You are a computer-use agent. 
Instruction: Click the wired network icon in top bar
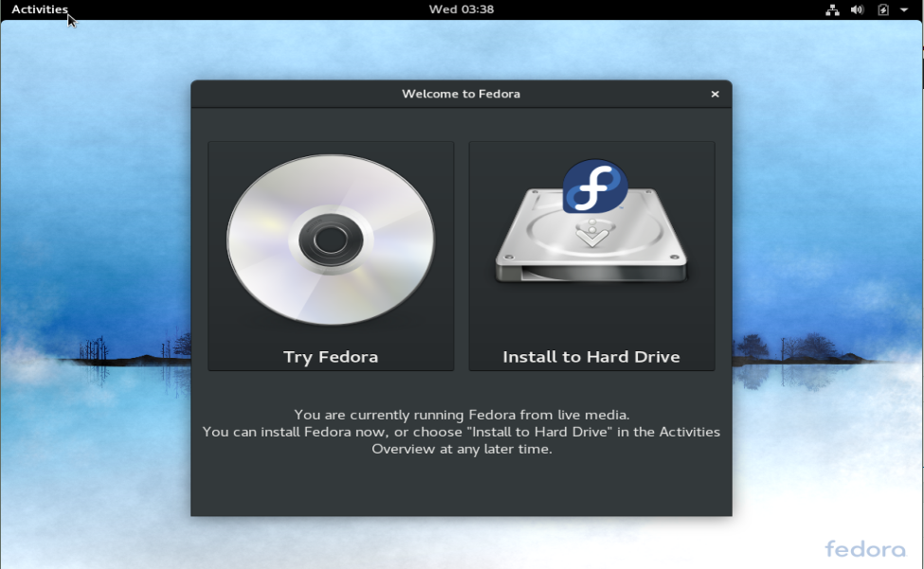click(x=832, y=9)
